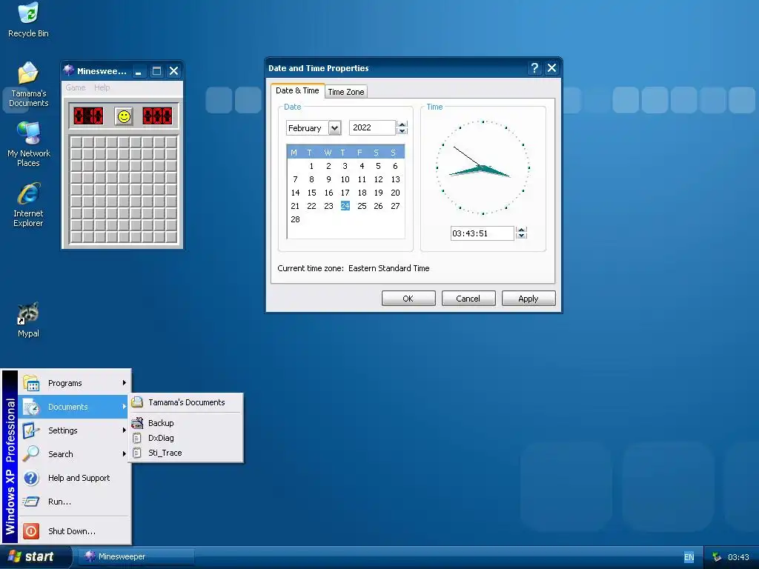Select day 10 in the calendar

[x=345, y=179]
